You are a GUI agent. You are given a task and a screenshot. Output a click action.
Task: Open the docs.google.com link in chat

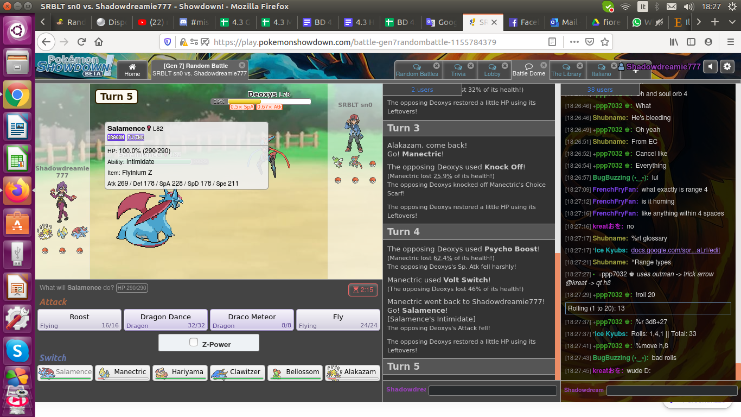pyautogui.click(x=675, y=250)
